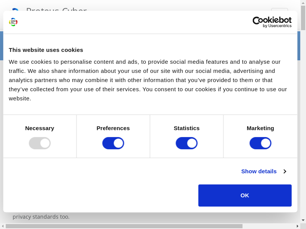Image resolution: width=306 pixels, height=229 pixels.
Task: Click the horizontal scrollbar right arrow
Action: tap(298, 226)
